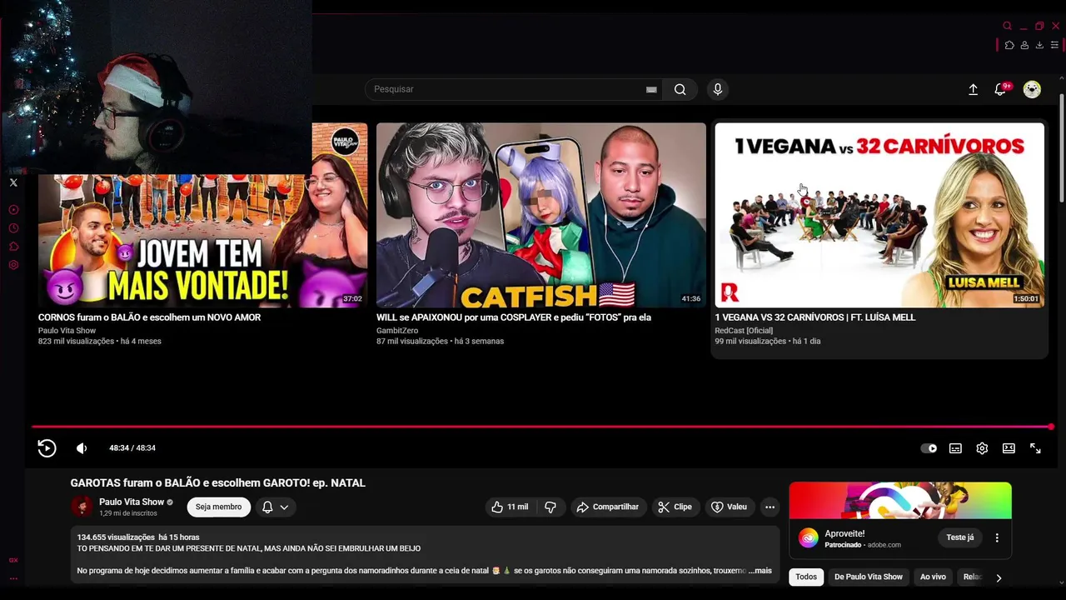Open the browser downloads icon
The image size is (1066, 600).
pyautogui.click(x=1039, y=45)
